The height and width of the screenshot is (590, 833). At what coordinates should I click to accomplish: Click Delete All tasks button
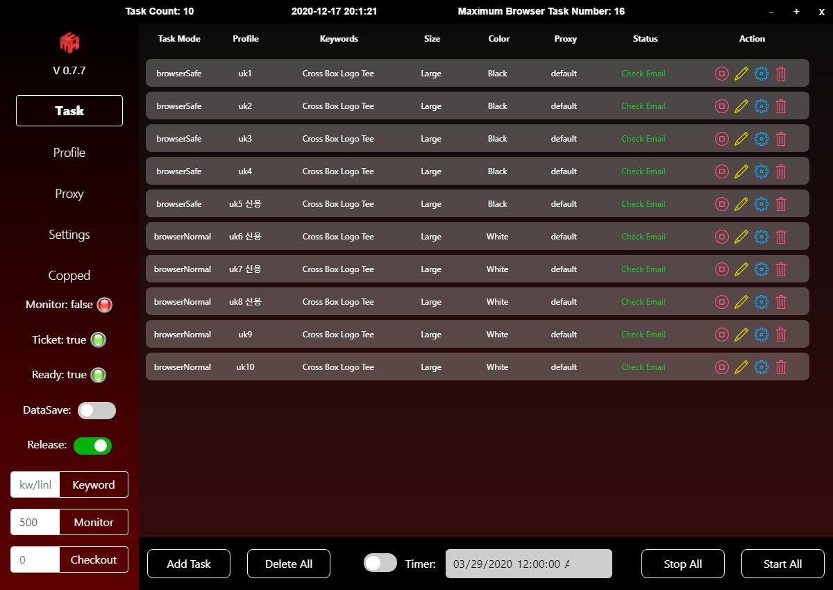(289, 564)
